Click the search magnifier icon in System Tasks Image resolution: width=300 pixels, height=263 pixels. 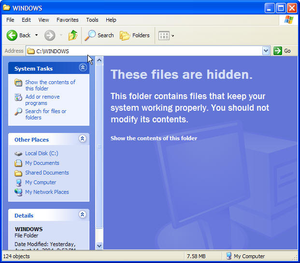[x=18, y=112]
